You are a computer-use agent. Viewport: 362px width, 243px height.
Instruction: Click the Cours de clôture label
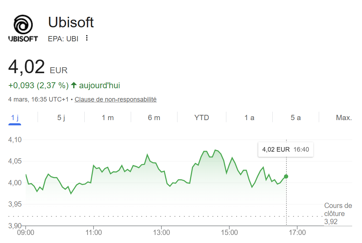(x=338, y=209)
